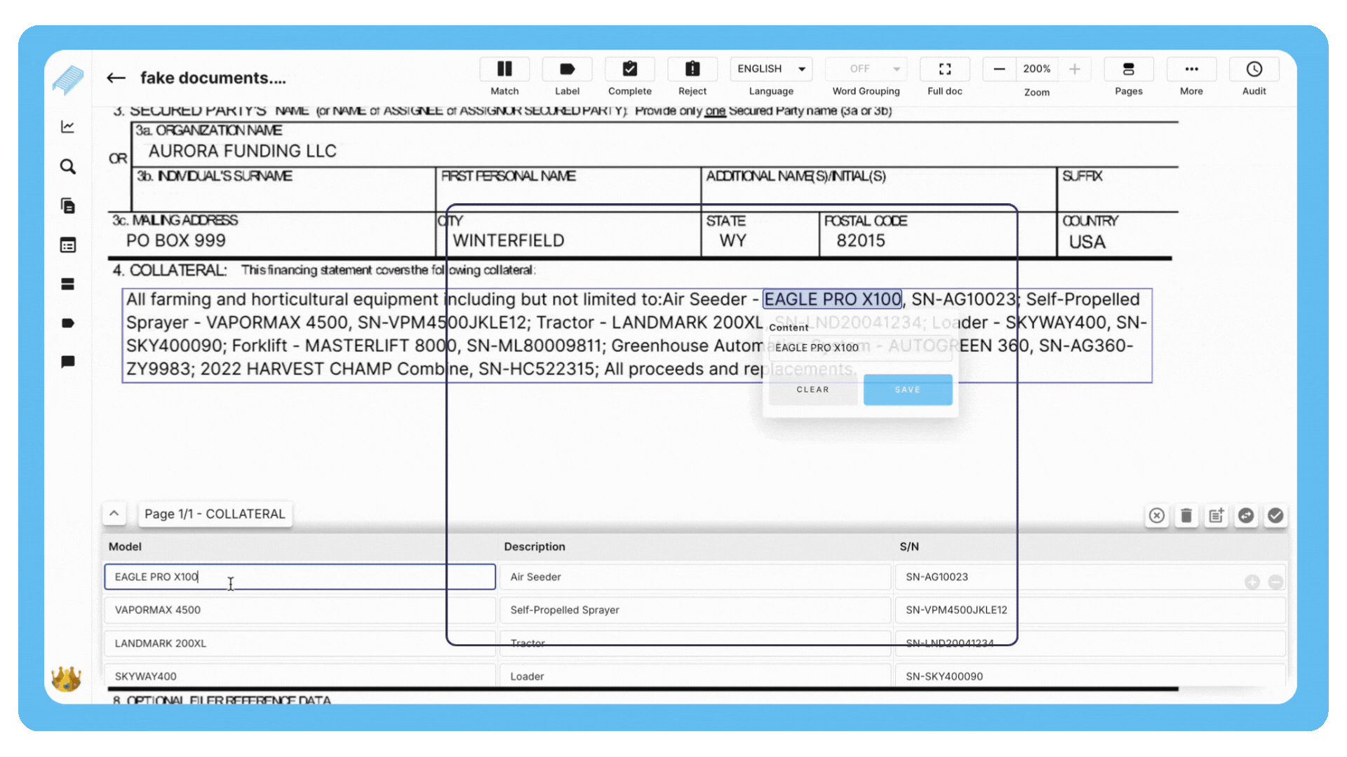This screenshot has width=1347, height=757.
Task: Add row with plus icon in first row
Action: tap(1252, 582)
